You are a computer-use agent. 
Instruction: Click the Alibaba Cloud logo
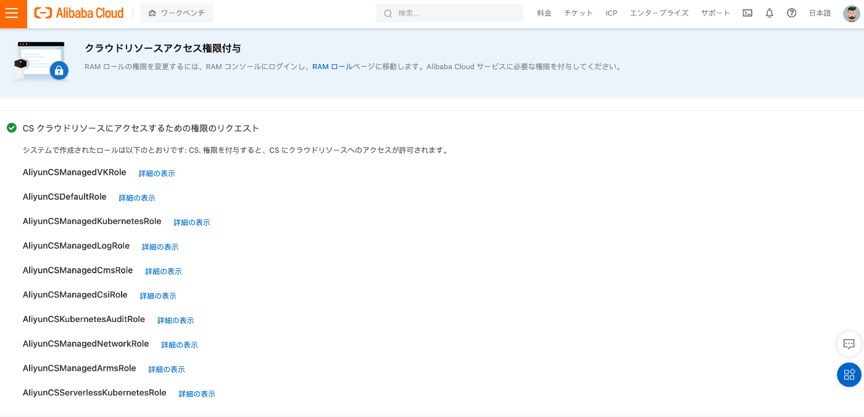coord(79,13)
